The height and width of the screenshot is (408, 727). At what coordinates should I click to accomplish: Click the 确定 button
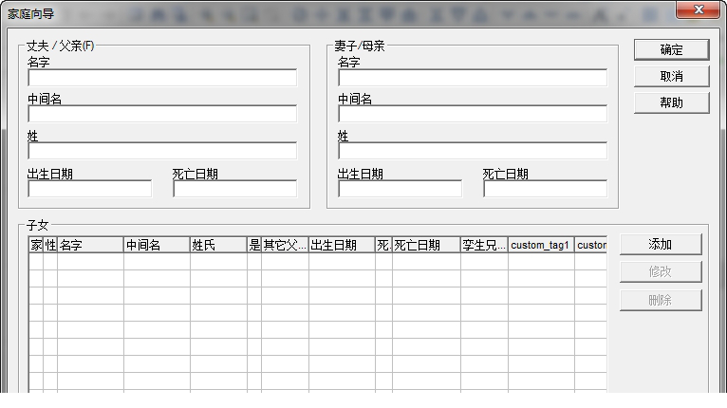(x=671, y=49)
